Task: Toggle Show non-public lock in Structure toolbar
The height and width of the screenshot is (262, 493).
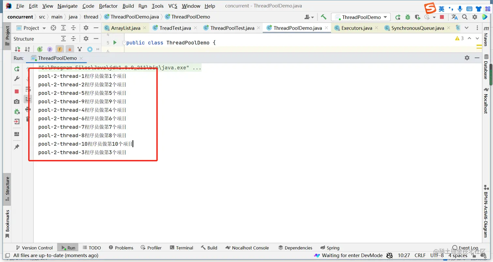Action: (x=69, y=49)
